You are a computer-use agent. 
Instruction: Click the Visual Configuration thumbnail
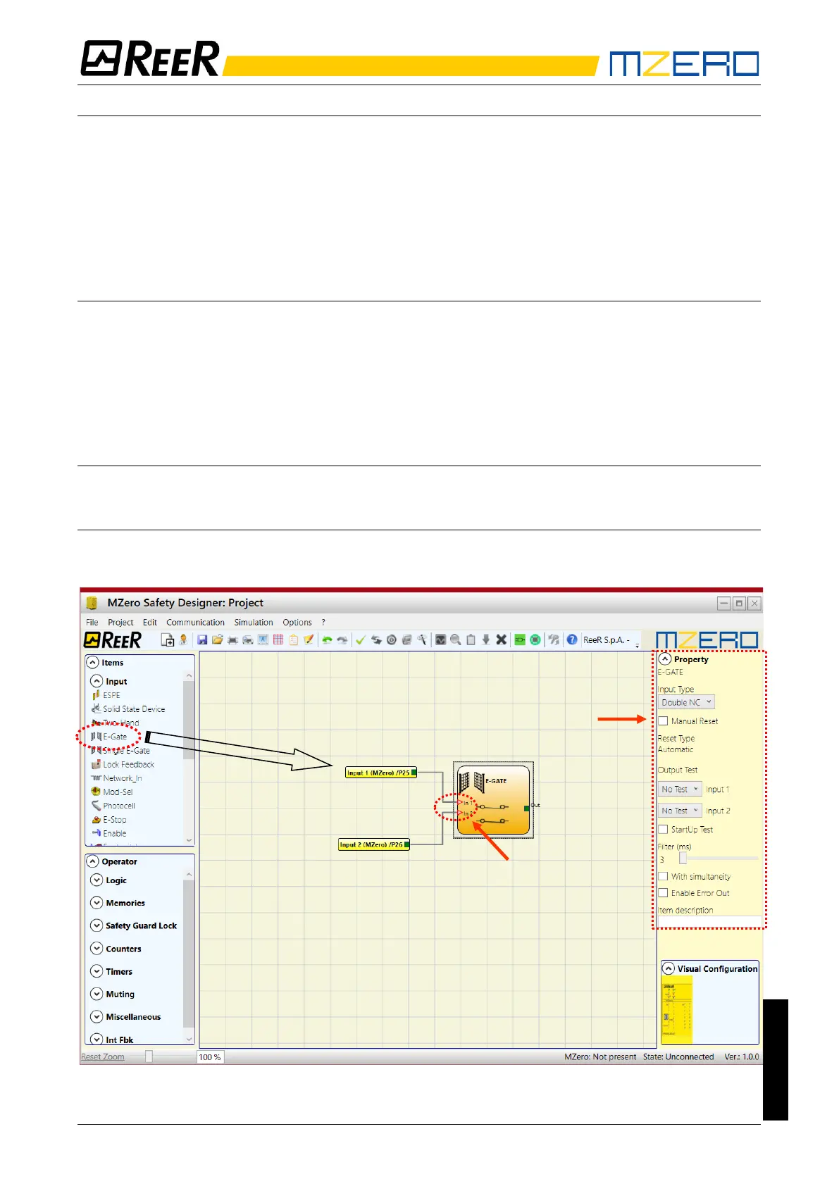pyautogui.click(x=677, y=1011)
